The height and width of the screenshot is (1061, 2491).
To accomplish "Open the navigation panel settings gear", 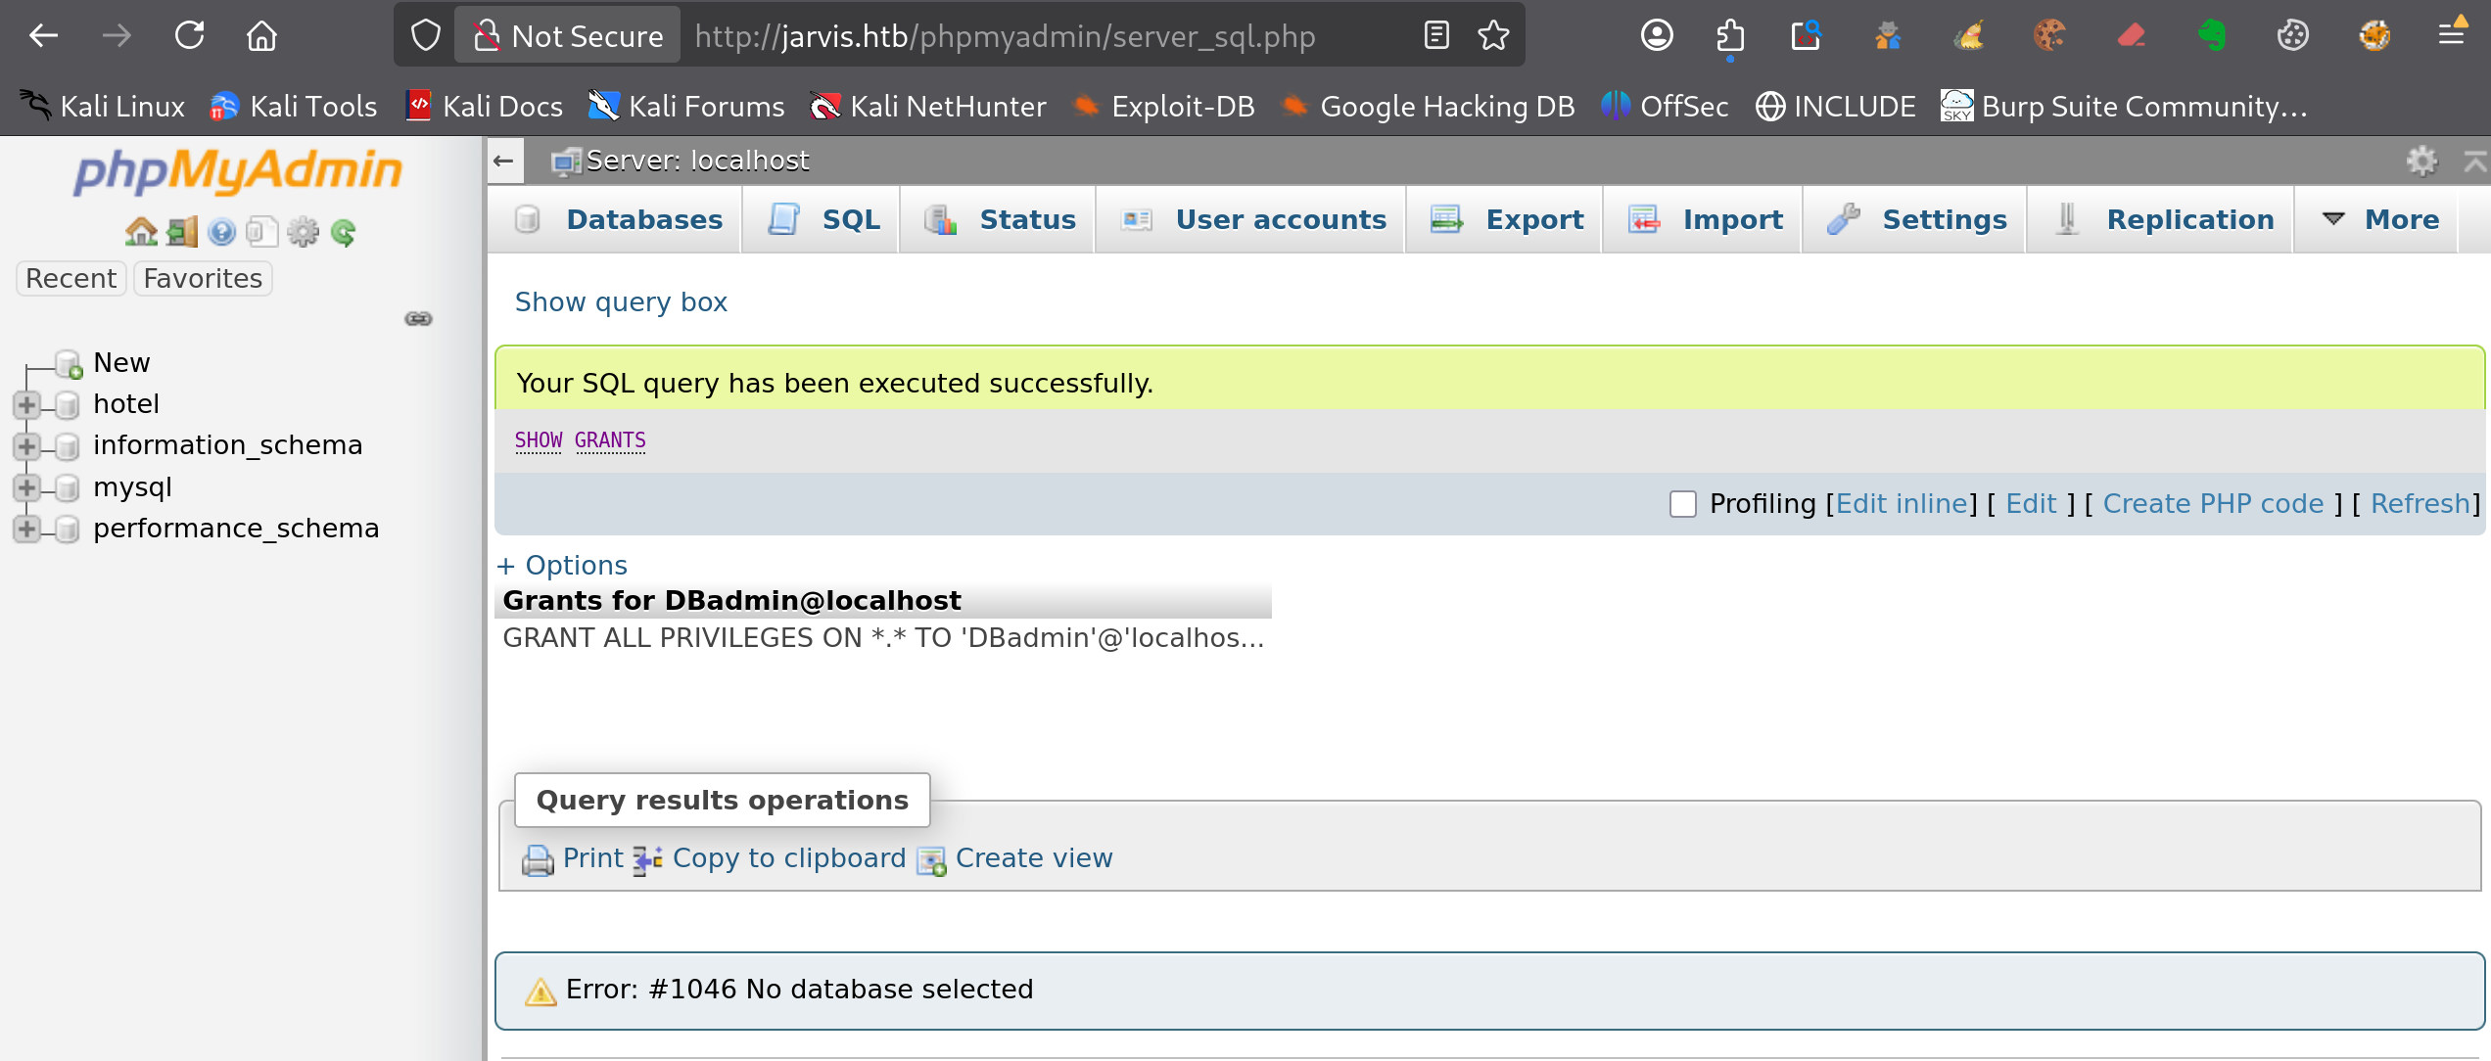I will pyautogui.click(x=303, y=232).
